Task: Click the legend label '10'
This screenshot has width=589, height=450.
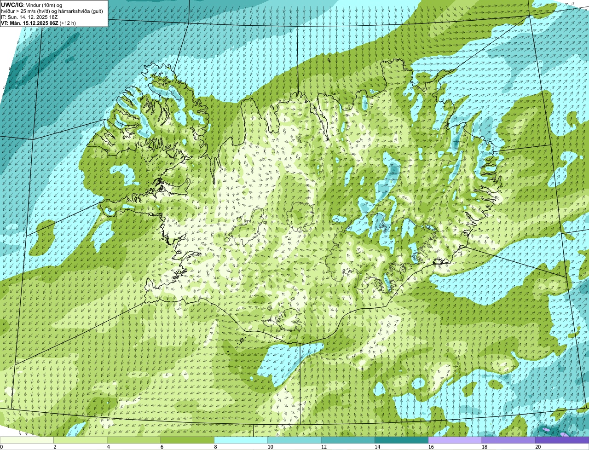Action: pyautogui.click(x=270, y=447)
